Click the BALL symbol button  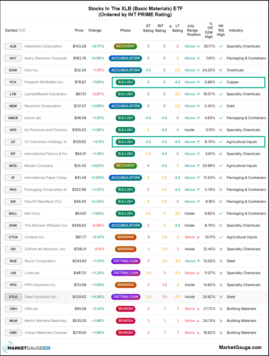click(x=13, y=213)
